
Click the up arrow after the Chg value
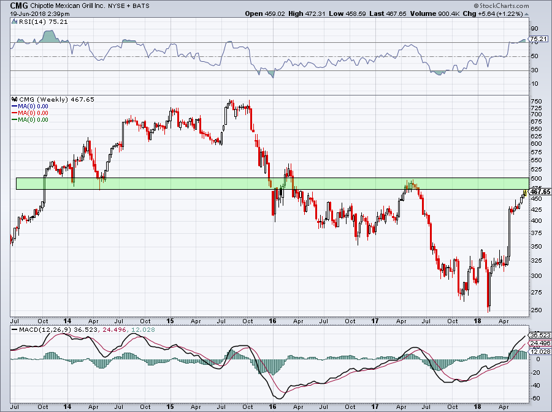527,14
